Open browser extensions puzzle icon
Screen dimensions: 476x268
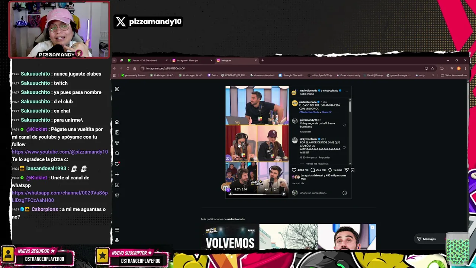(x=442, y=68)
